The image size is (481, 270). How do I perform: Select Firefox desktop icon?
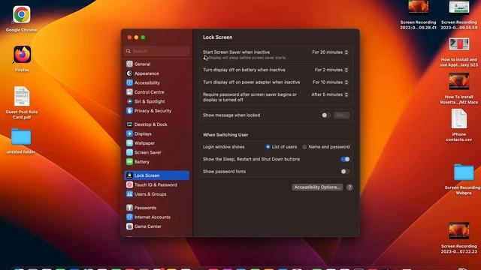coord(22,55)
